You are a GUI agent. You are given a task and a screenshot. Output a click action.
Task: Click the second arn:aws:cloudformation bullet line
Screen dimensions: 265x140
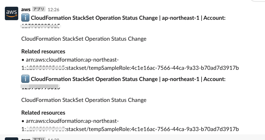[70, 121]
